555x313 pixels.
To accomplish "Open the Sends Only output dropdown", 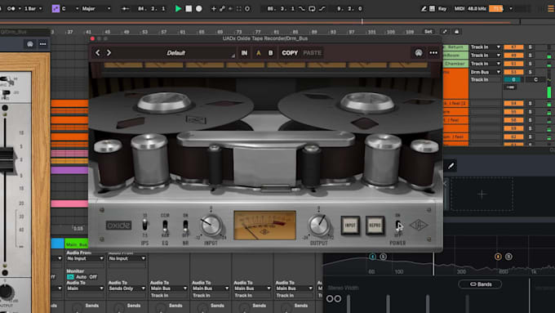I will (127, 288).
